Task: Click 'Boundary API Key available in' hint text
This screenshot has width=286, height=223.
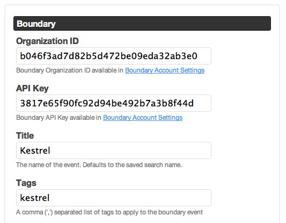Action: click(x=58, y=118)
